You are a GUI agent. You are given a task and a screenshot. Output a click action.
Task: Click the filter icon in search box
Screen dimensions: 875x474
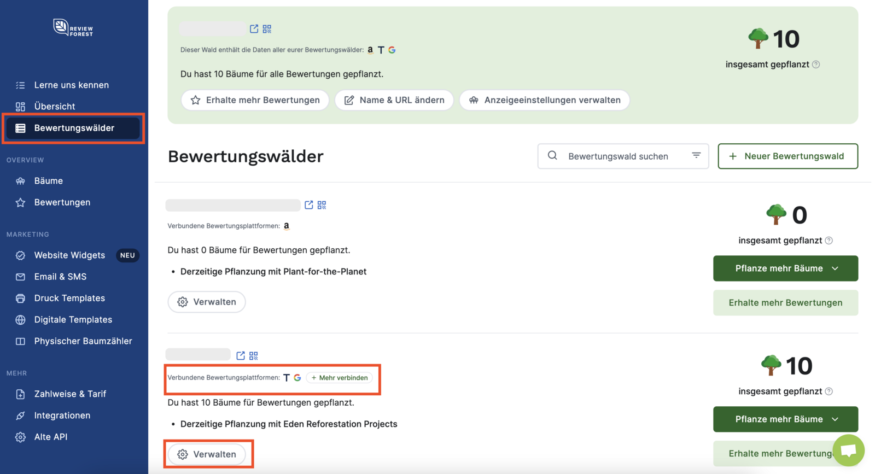696,156
